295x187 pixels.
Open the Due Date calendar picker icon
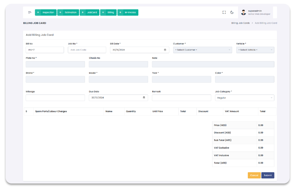[144, 98]
